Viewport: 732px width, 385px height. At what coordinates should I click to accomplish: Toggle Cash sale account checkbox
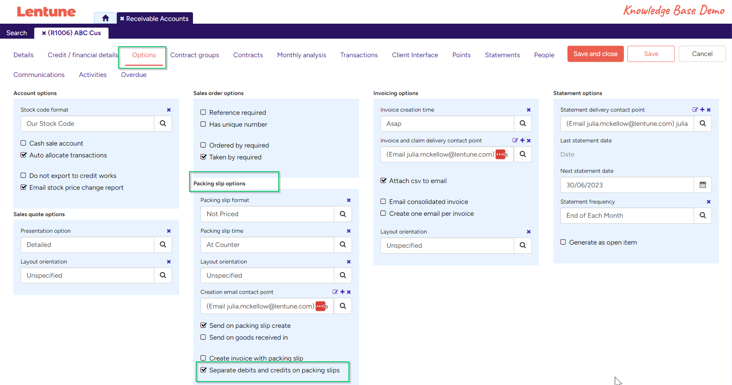[x=23, y=143]
